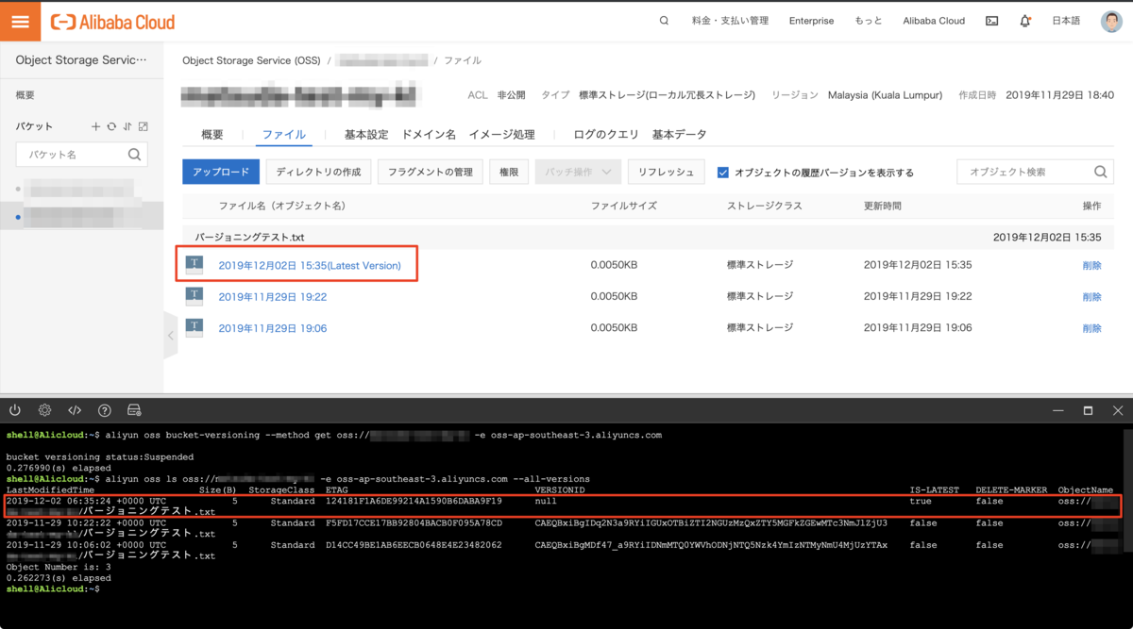The width and height of the screenshot is (1133, 629).
Task: Refresh the bucket list in sidebar
Action: coord(111,126)
